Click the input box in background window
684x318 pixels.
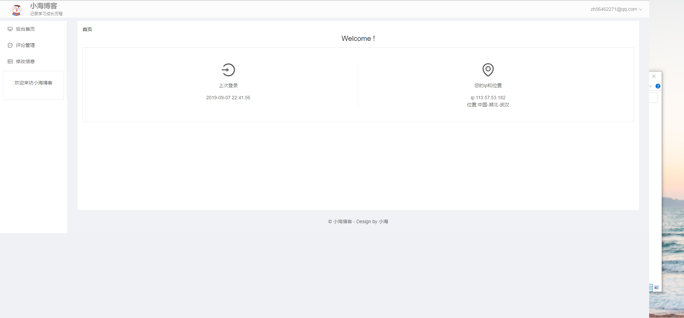click(x=653, y=98)
